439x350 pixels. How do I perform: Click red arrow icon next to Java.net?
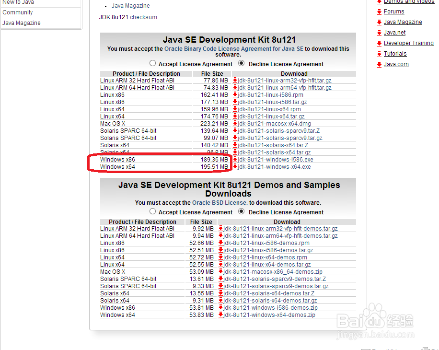click(x=380, y=33)
